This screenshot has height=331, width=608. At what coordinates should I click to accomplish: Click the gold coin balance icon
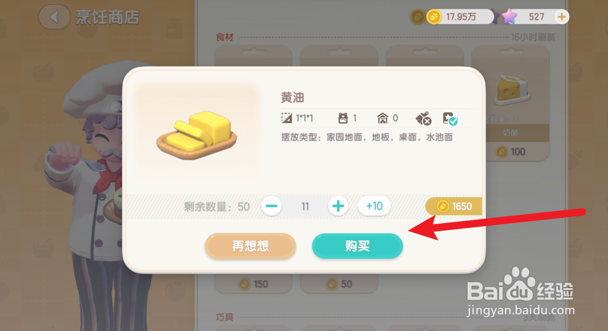[433, 17]
